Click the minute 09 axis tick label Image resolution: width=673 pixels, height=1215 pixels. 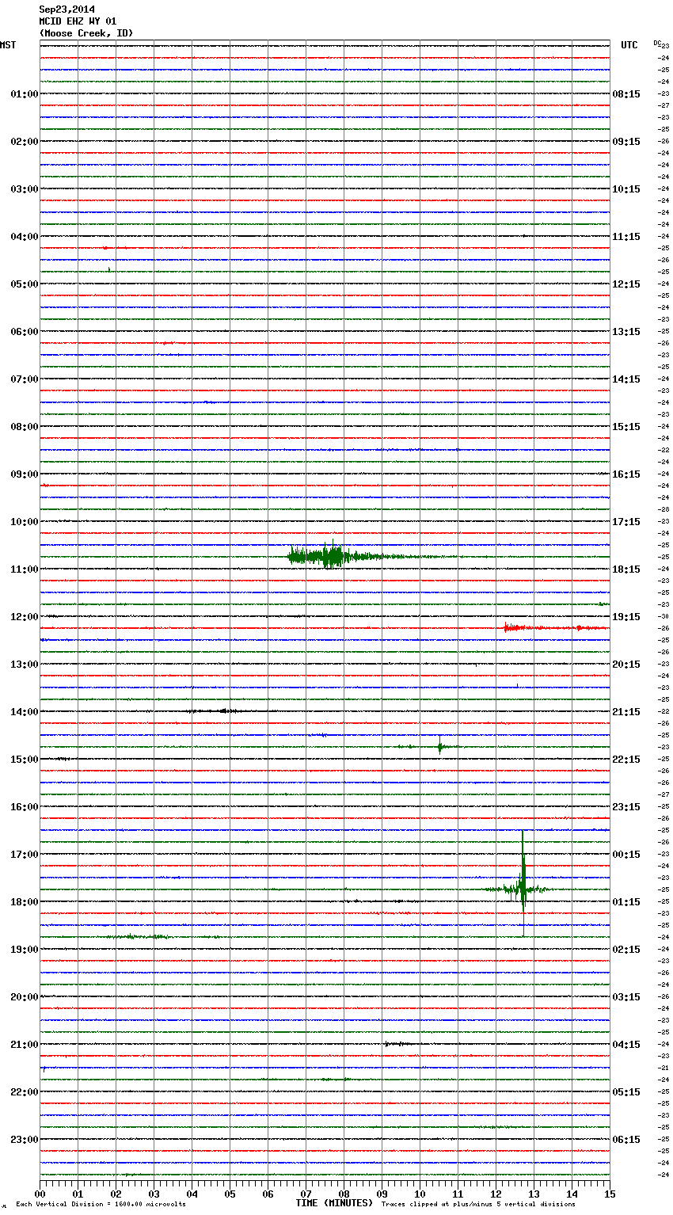[x=382, y=1194]
